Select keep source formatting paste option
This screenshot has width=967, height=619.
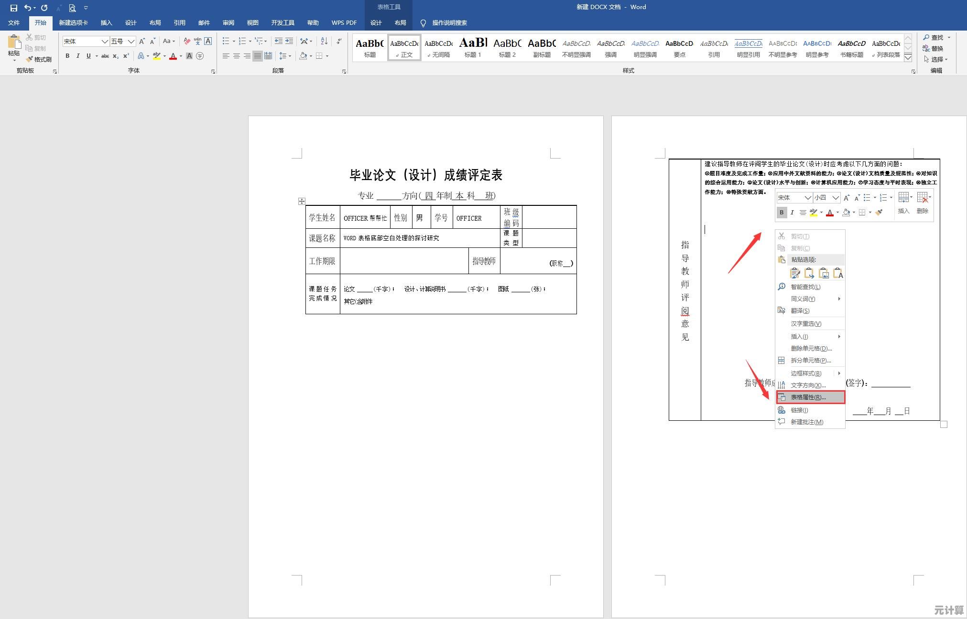795,273
